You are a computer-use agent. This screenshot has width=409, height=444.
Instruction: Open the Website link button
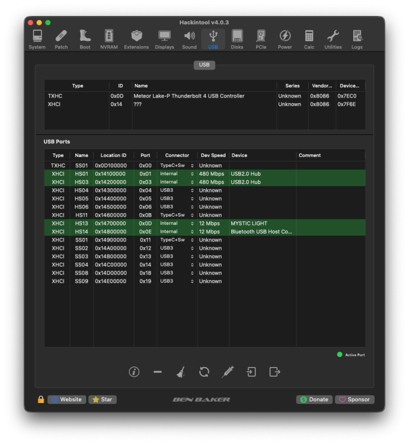pos(67,400)
